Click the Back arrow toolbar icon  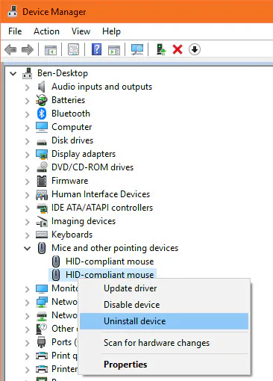[x=10, y=49]
